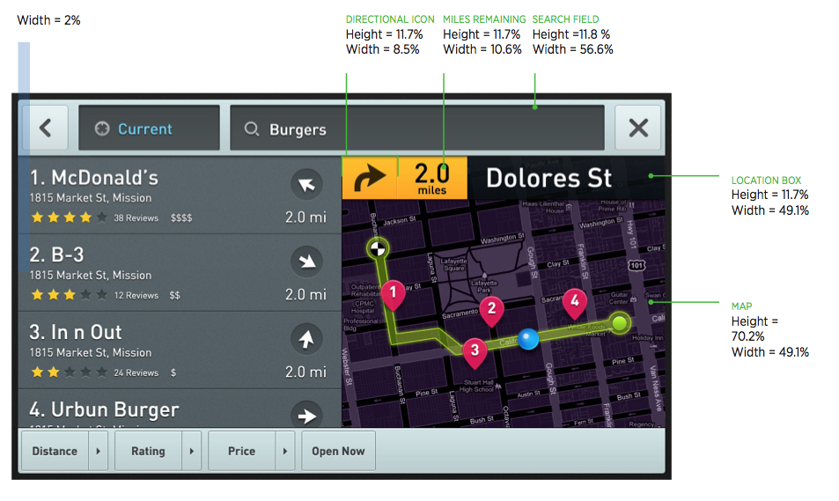
Task: Tap the Urbun Burger direction arrow icon
Action: pyautogui.click(x=306, y=415)
